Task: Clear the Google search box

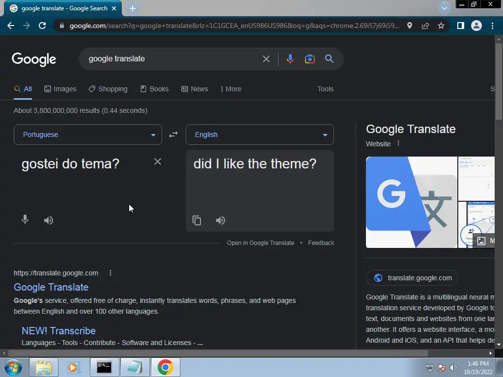Action: [266, 59]
